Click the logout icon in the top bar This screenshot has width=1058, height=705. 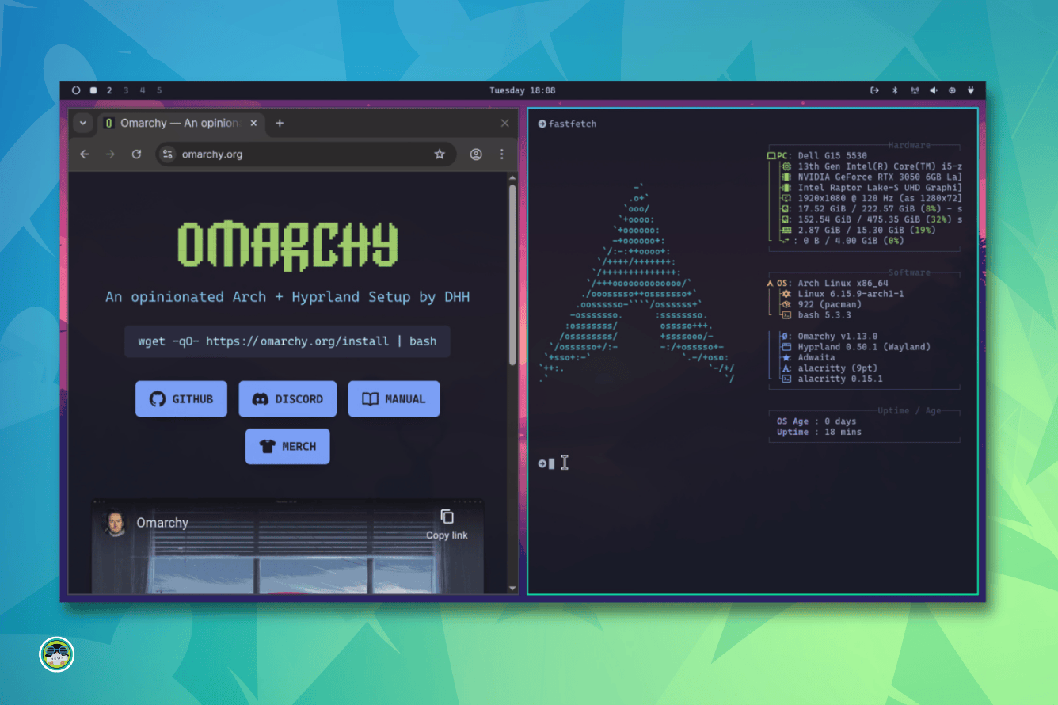coord(874,90)
